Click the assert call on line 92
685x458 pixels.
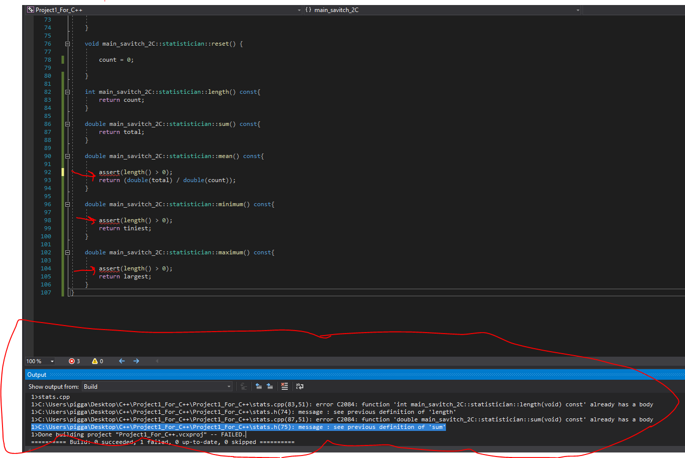coord(136,172)
